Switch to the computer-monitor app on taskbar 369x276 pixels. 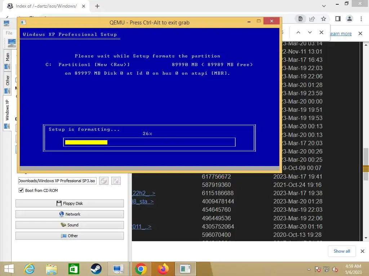(118, 269)
